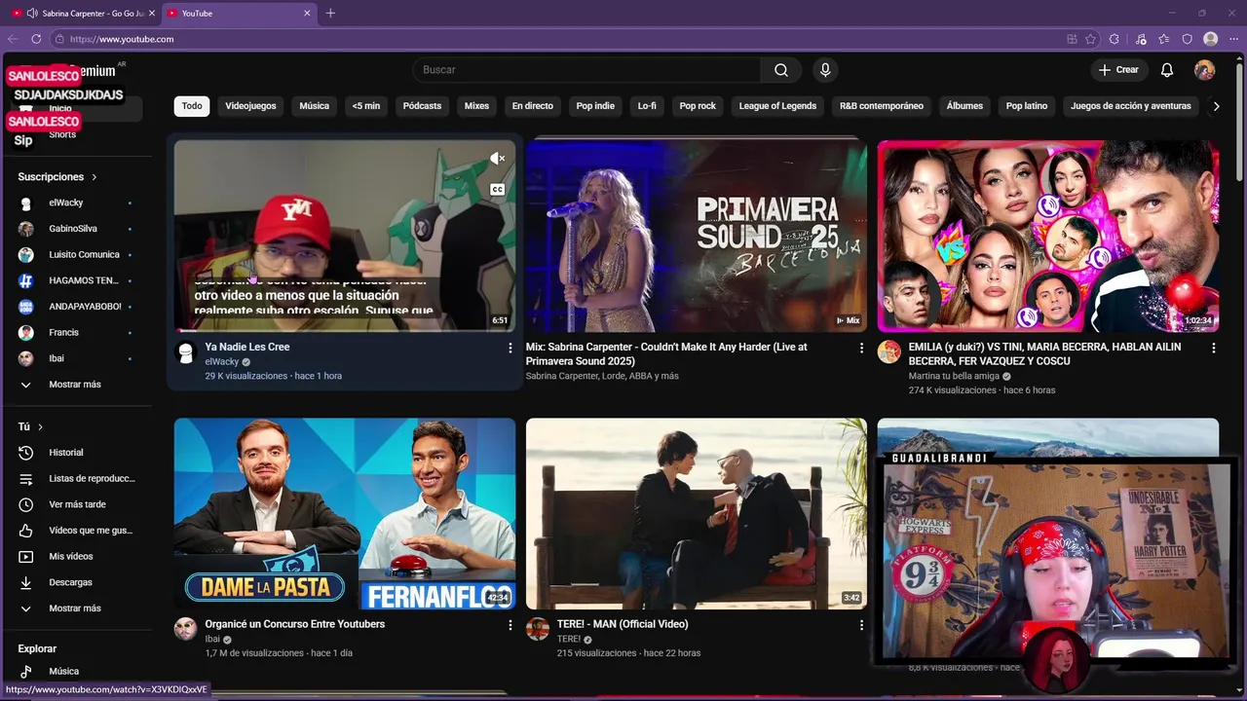Viewport: 1247px width, 701px height.
Task: Click Martina tu bella amiga channel avatar
Action: (x=888, y=352)
